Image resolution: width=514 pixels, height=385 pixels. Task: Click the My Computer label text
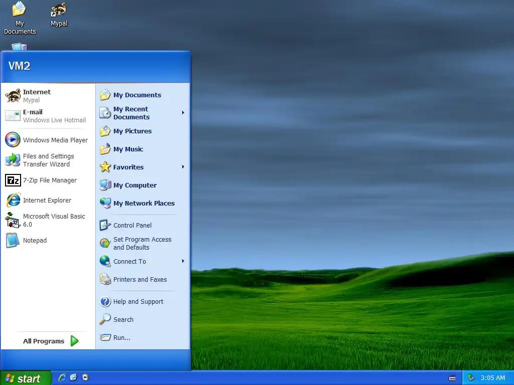[135, 185]
